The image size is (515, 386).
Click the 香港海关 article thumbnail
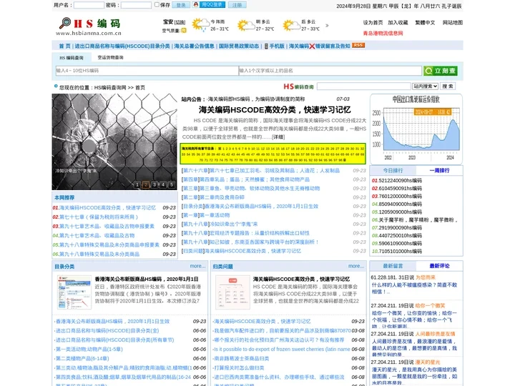click(74, 292)
